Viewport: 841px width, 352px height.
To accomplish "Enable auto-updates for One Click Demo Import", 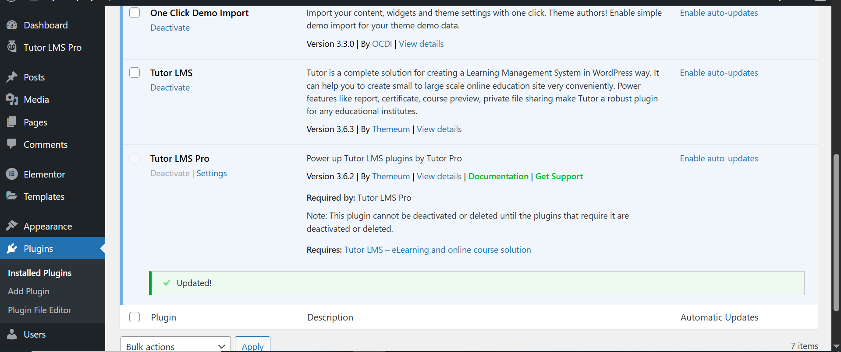I will 719,13.
